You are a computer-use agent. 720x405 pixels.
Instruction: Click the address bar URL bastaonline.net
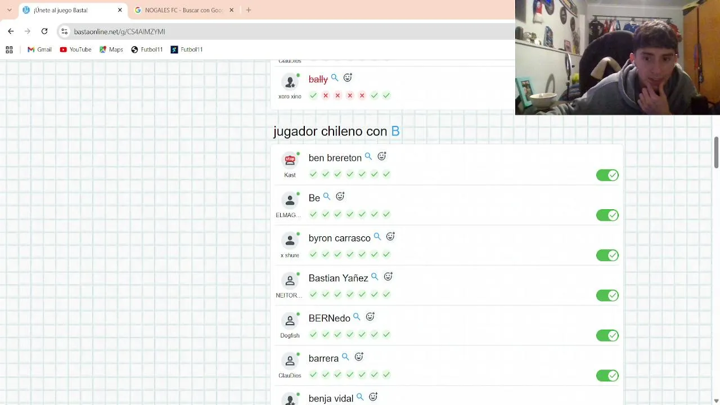point(119,31)
